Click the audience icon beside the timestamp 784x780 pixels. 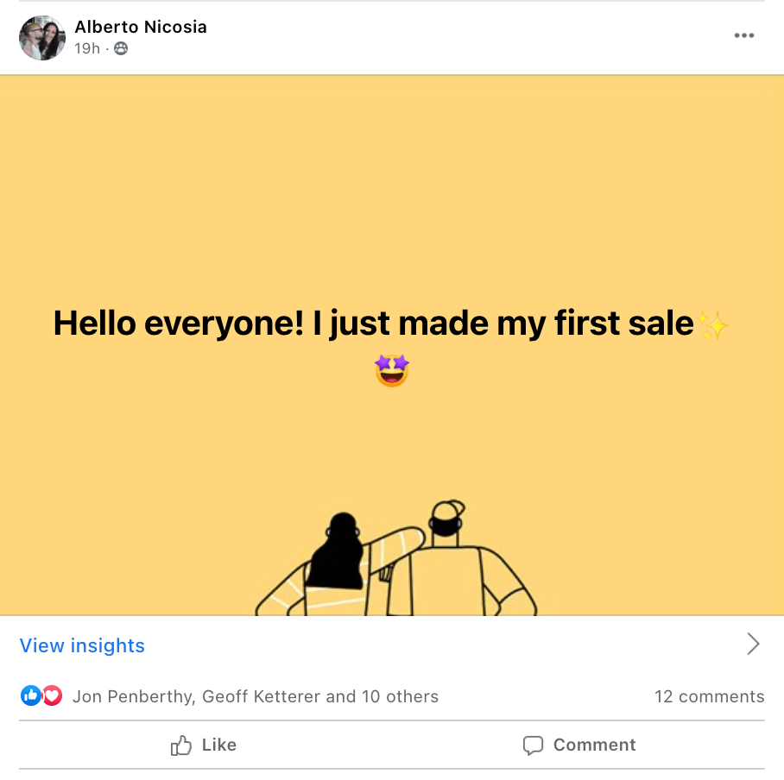pyautogui.click(x=121, y=48)
